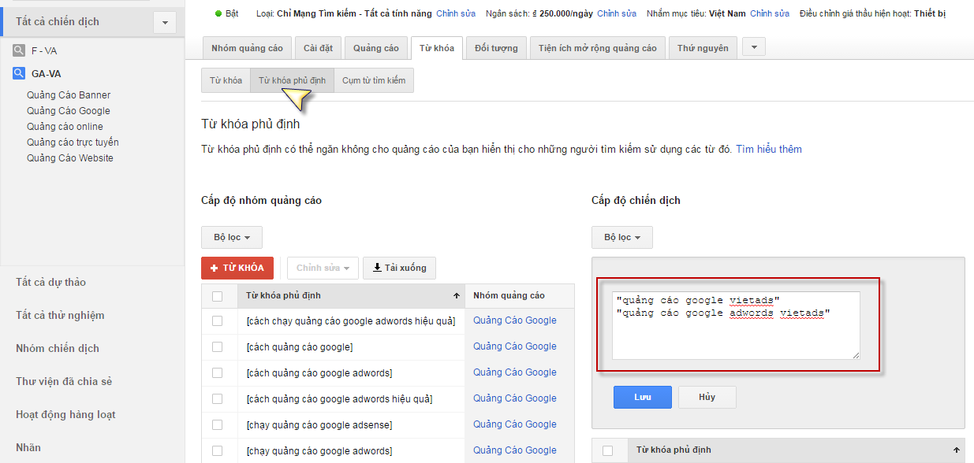Click Quảng Cáo Google link for [cách quảng cáo google]
Image resolution: width=974 pixels, height=463 pixels.
tap(515, 346)
